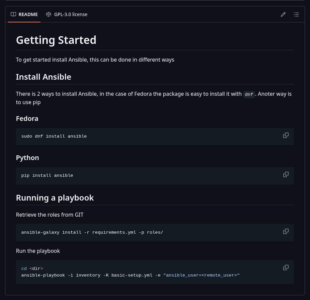Click the 'Python' subheading
This screenshot has height=300, width=310.
pos(27,158)
